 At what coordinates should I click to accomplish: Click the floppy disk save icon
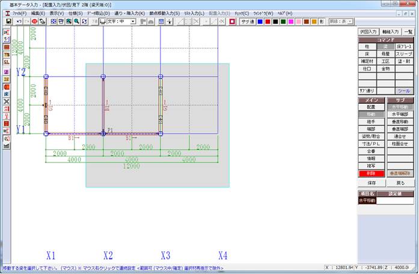tap(8, 22)
